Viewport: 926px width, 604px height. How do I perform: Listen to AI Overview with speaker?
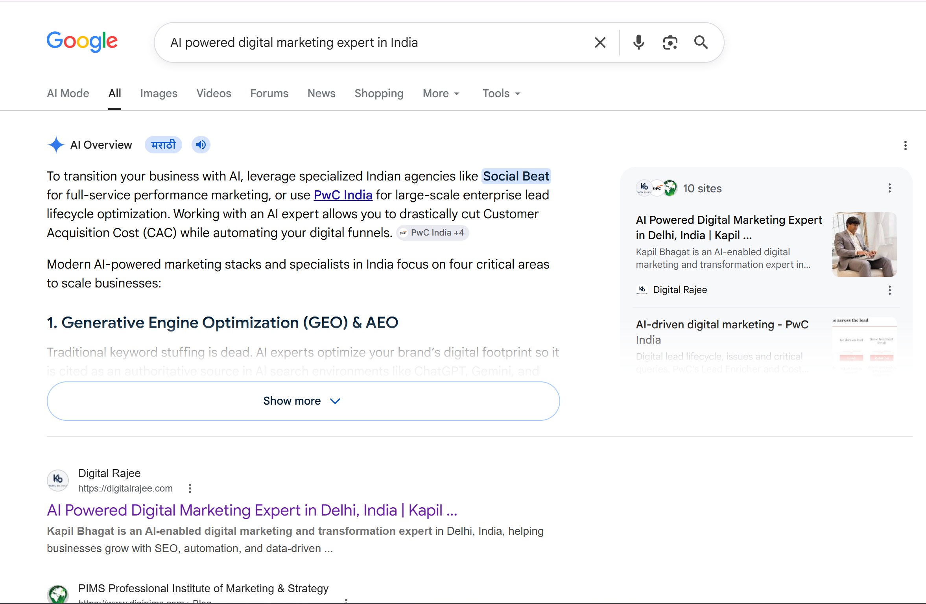point(201,145)
